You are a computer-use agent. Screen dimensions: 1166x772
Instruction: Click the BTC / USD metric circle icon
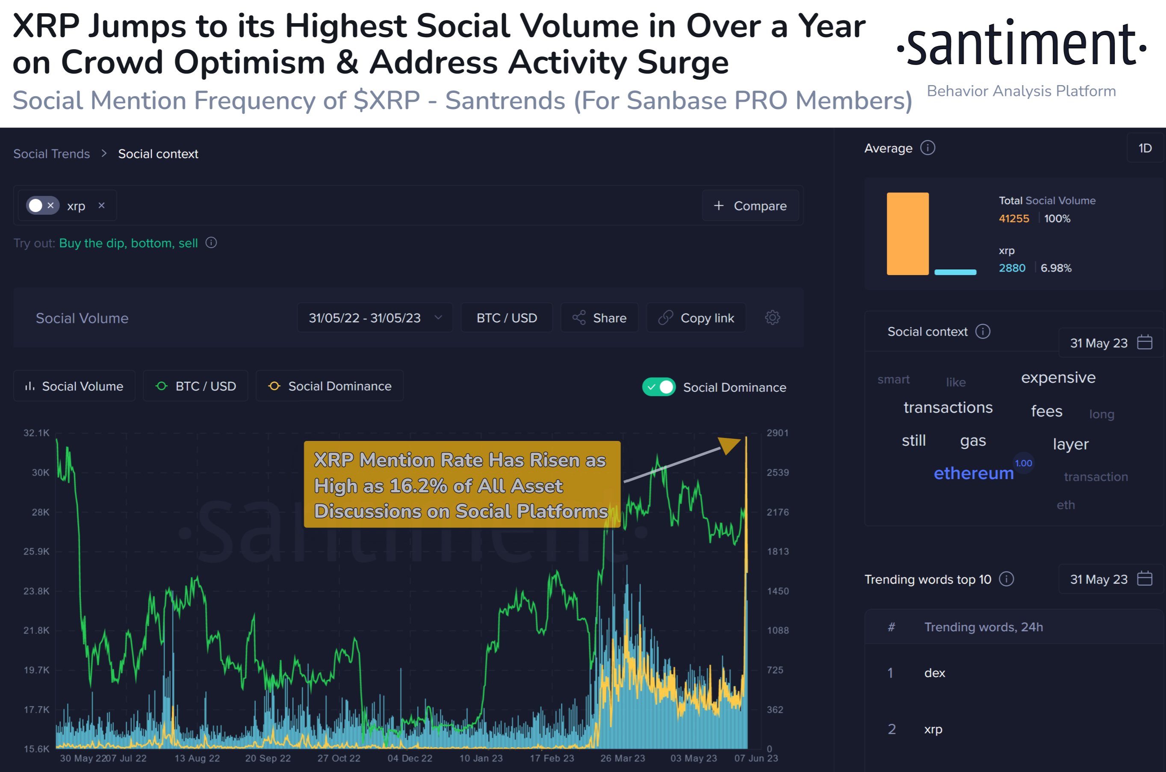coord(162,386)
